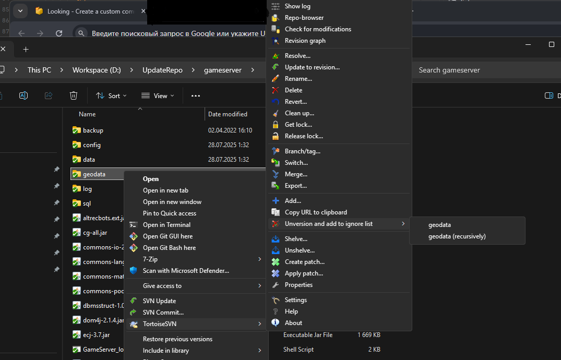Click the Release lock icon

click(276, 136)
